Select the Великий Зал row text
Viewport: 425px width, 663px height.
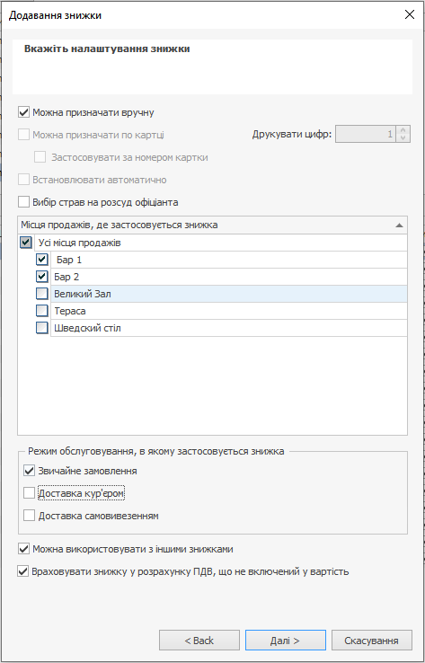coord(83,294)
